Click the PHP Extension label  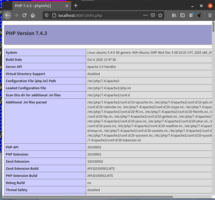(17, 154)
